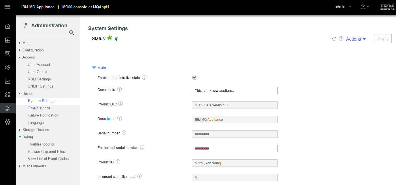Open Failure Notification
The image size is (396, 185).
tap(43, 115)
